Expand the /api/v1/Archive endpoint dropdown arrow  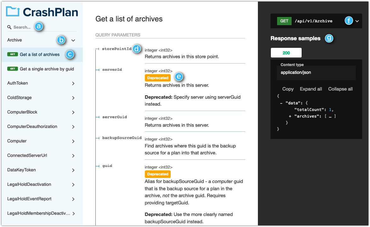(357, 21)
